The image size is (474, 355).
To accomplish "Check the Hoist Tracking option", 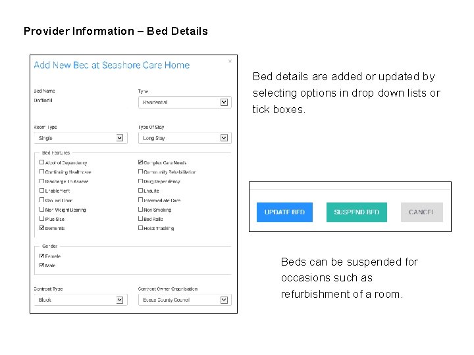I will pyautogui.click(x=140, y=228).
